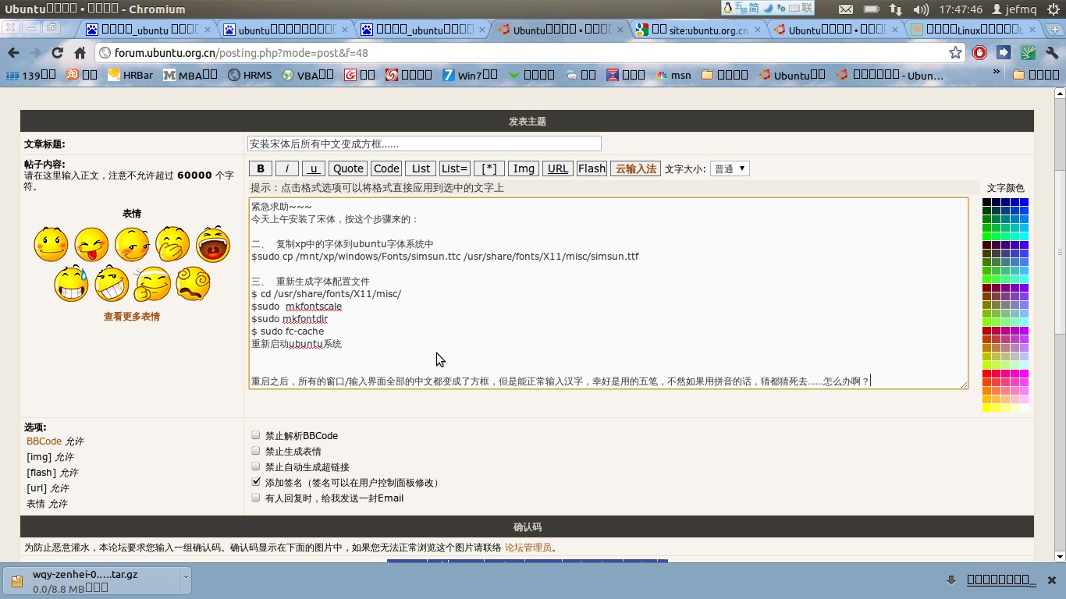The height and width of the screenshot is (599, 1066).
Task: Enable the email-on-reply notification checkbox
Action: (255, 498)
